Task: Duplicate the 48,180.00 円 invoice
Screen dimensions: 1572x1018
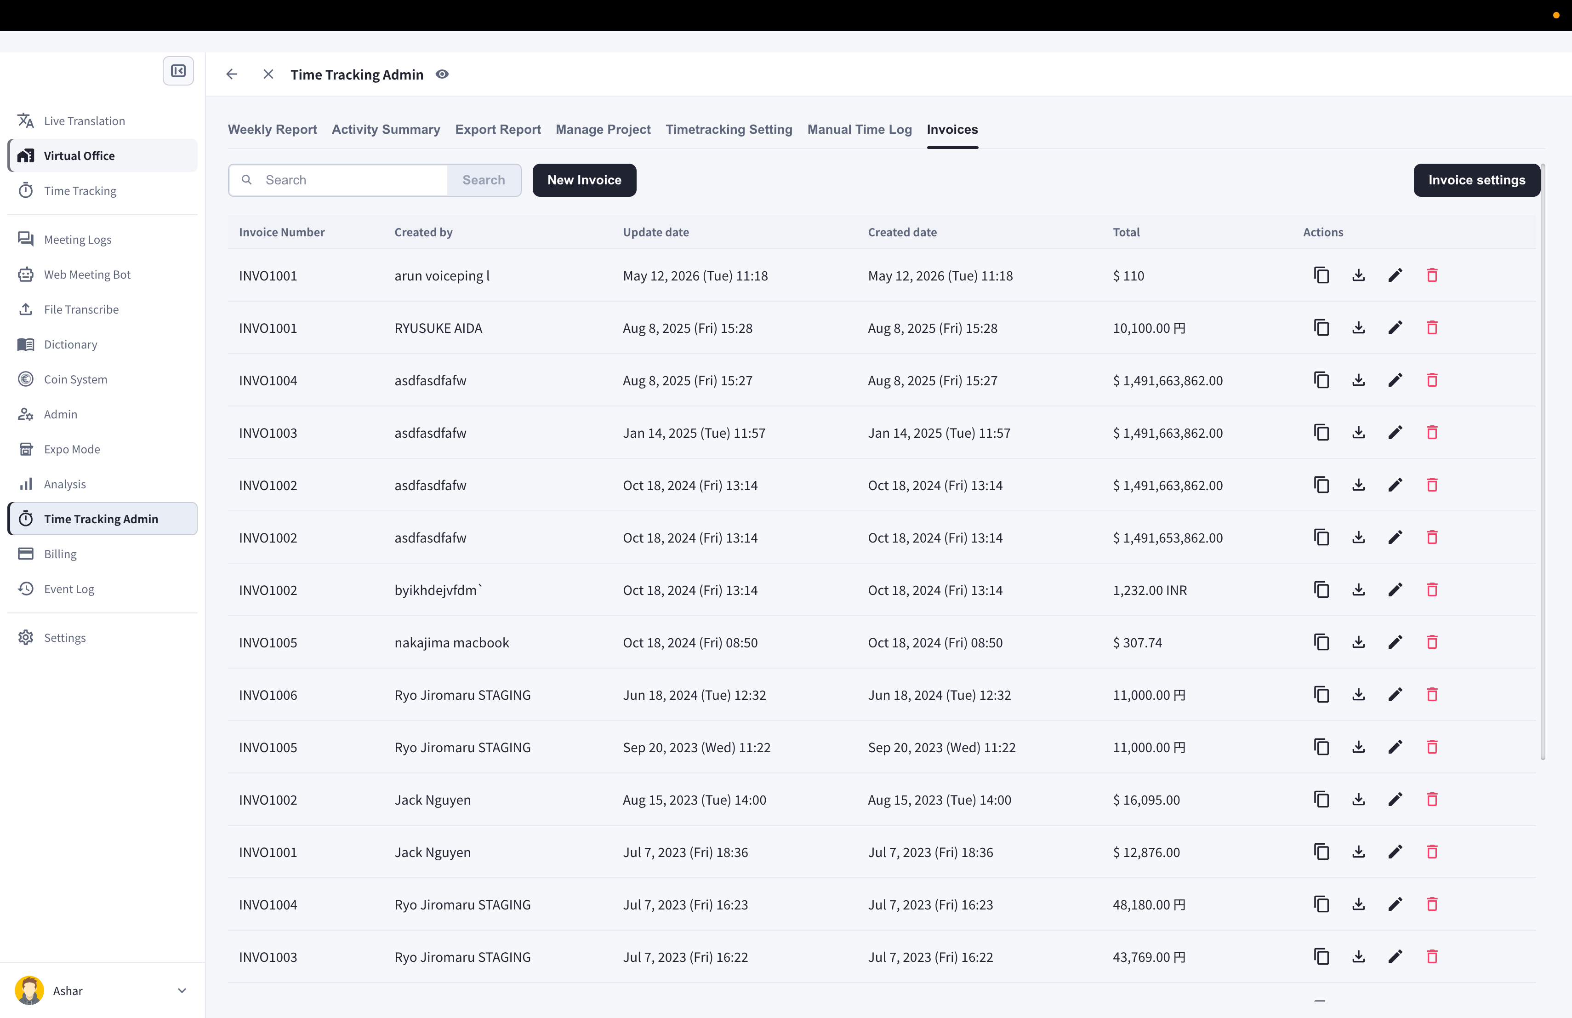Action: (1321, 904)
